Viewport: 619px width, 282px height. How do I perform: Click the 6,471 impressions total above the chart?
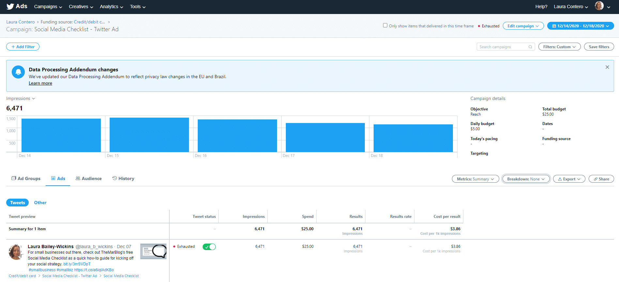pos(14,108)
